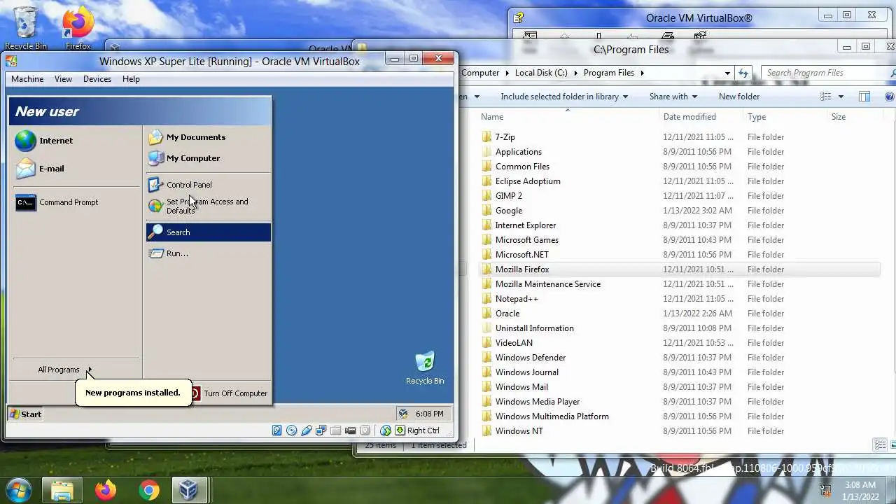Expand the view options dropdown arrow in Explorer
This screenshot has width=896, height=504.
click(841, 97)
